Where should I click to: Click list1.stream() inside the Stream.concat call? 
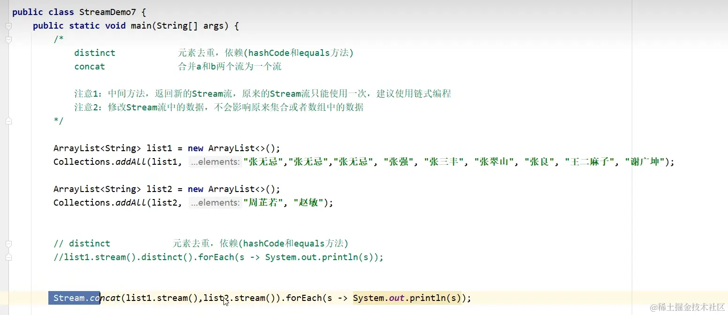162,298
